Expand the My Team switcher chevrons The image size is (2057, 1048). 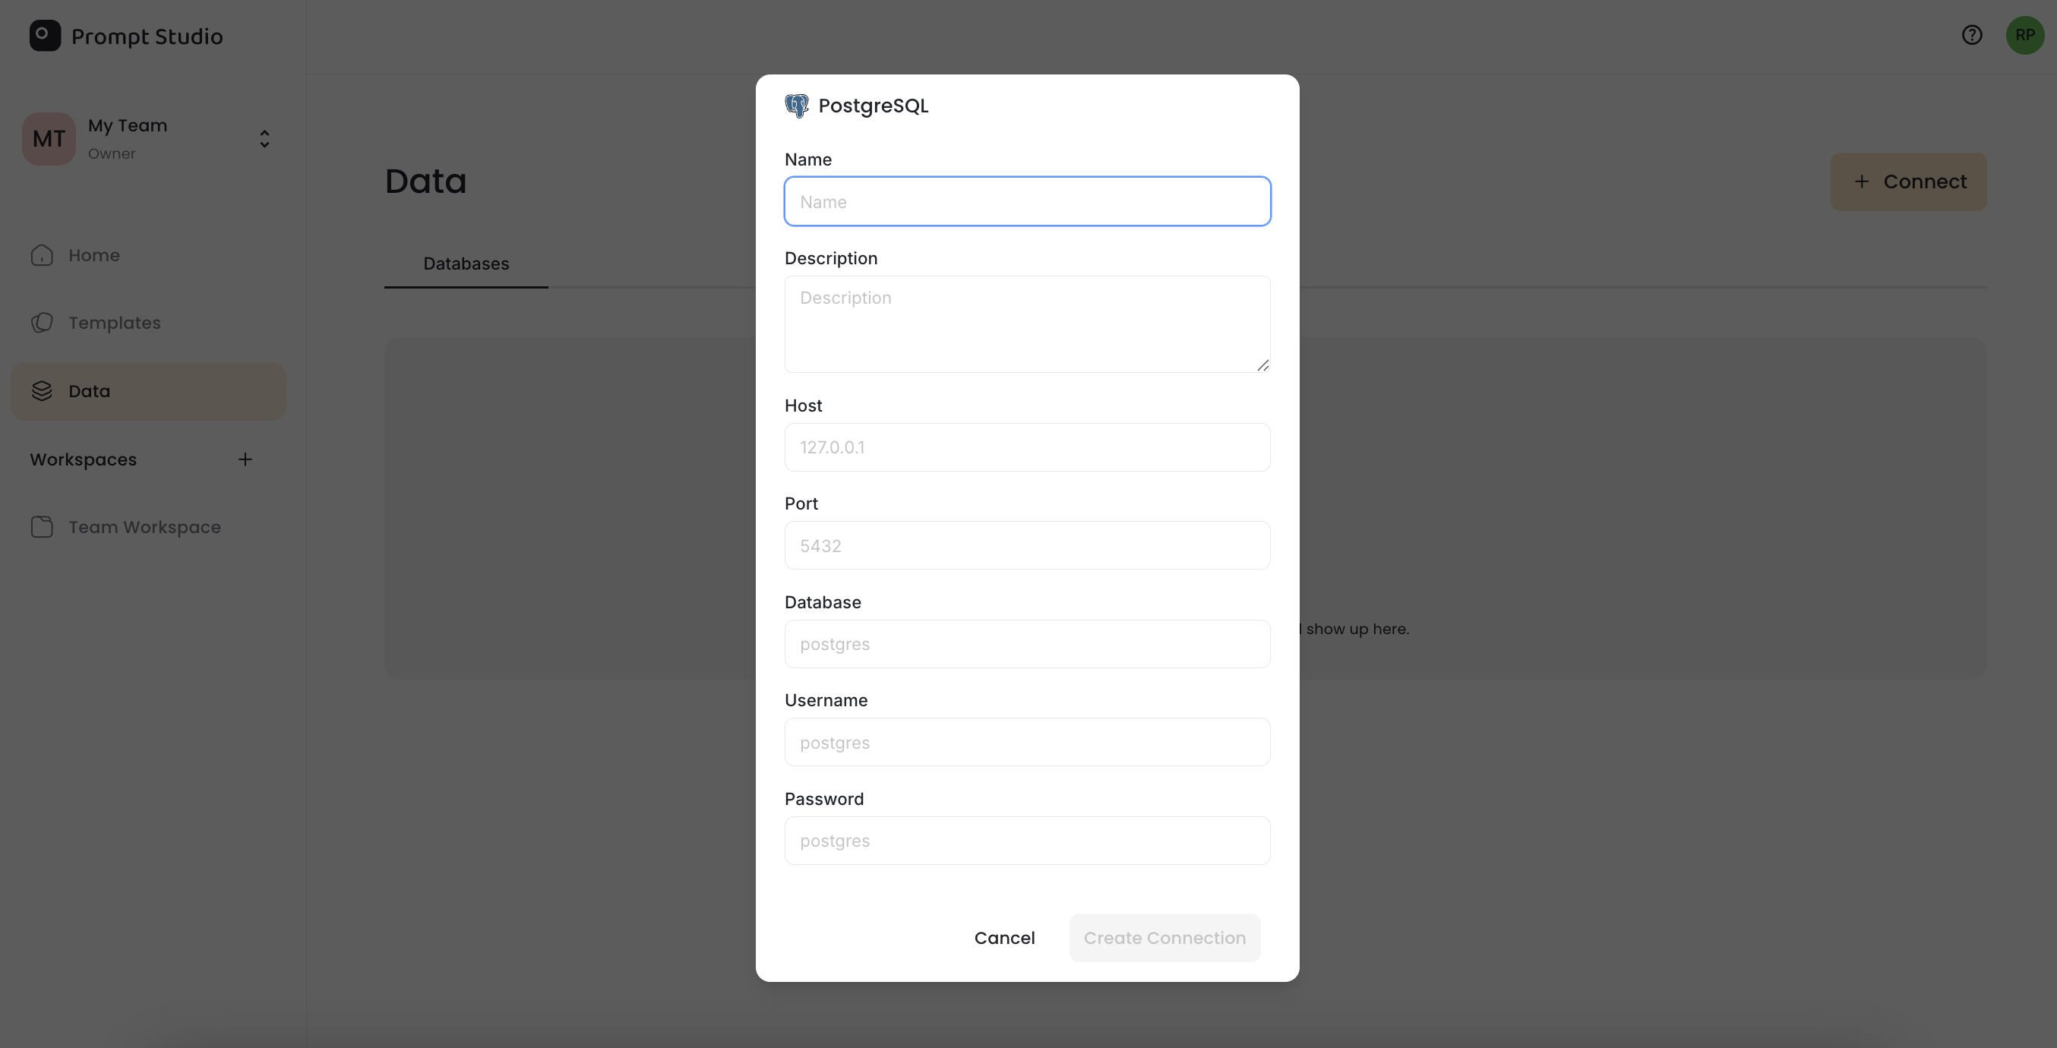(264, 139)
